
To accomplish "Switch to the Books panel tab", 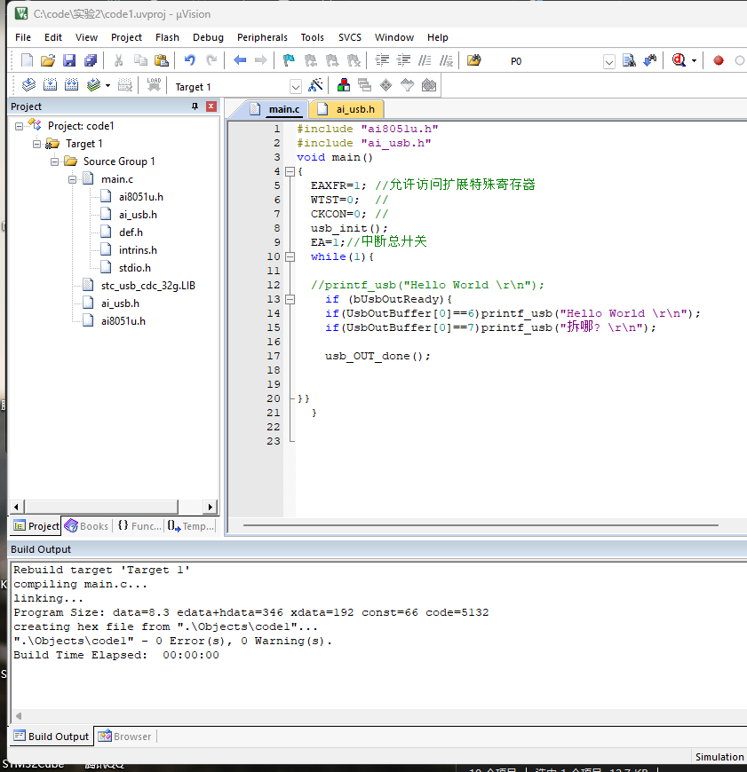I will tap(86, 526).
